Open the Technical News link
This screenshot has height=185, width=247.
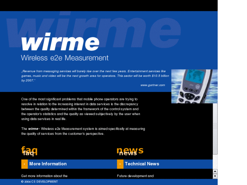coord(142,164)
